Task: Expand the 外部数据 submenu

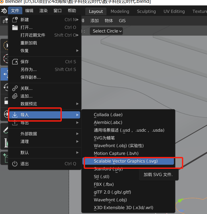Action: click(44, 134)
